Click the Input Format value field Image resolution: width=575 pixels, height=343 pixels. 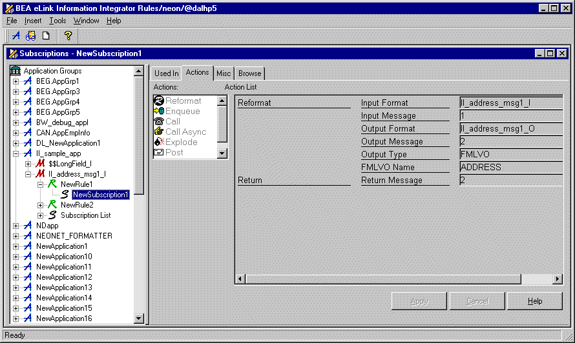[511, 103]
